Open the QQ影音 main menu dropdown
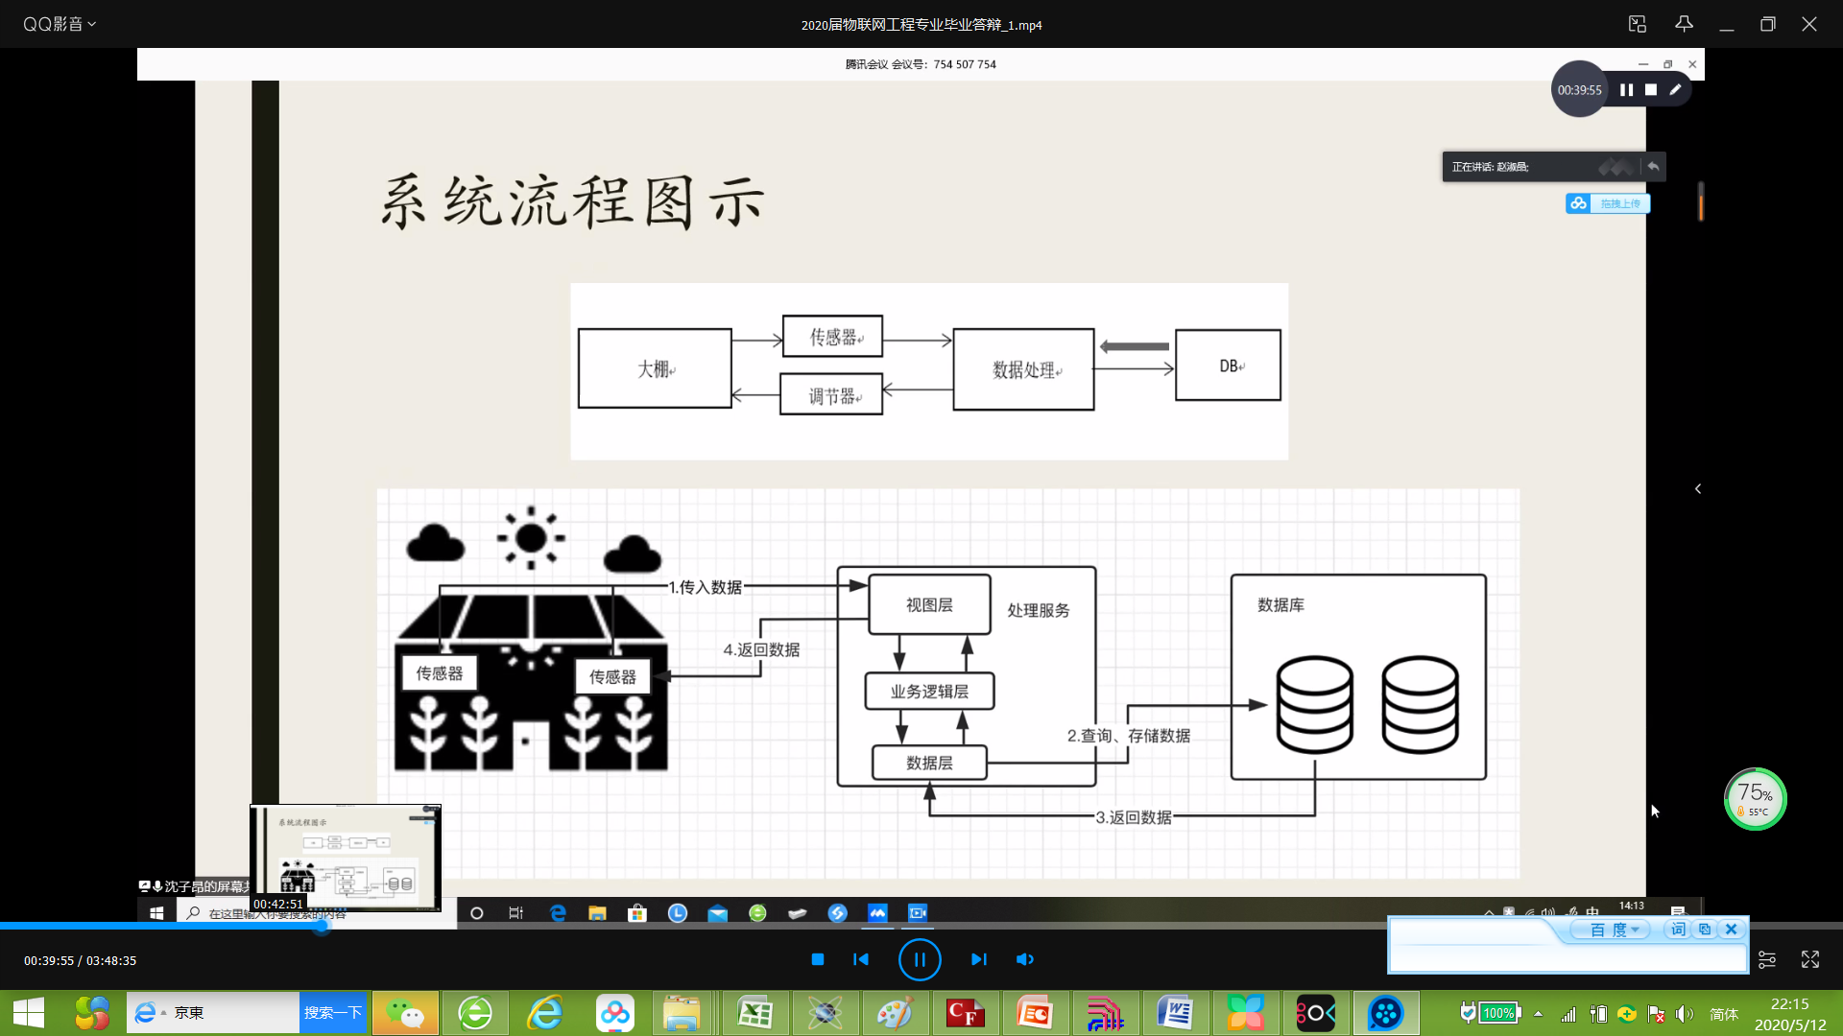 coord(60,24)
